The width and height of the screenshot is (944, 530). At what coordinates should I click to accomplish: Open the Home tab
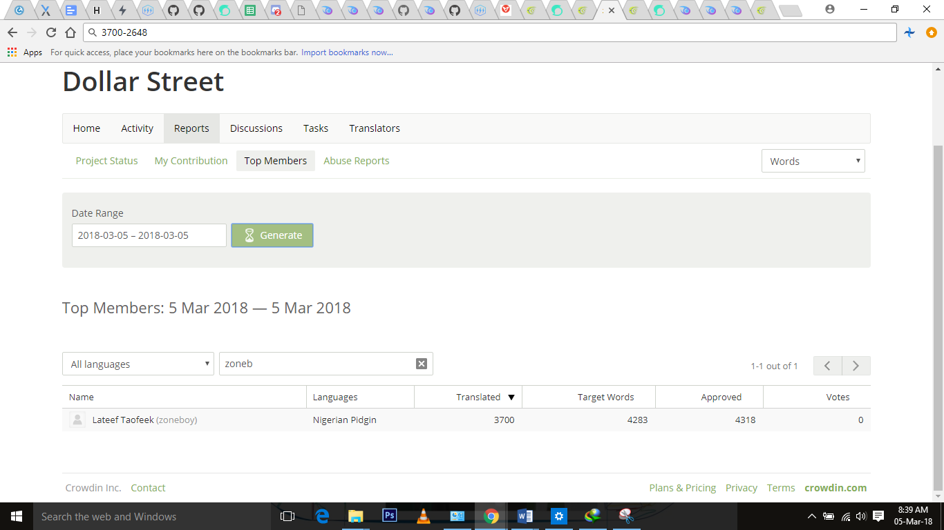[86, 128]
